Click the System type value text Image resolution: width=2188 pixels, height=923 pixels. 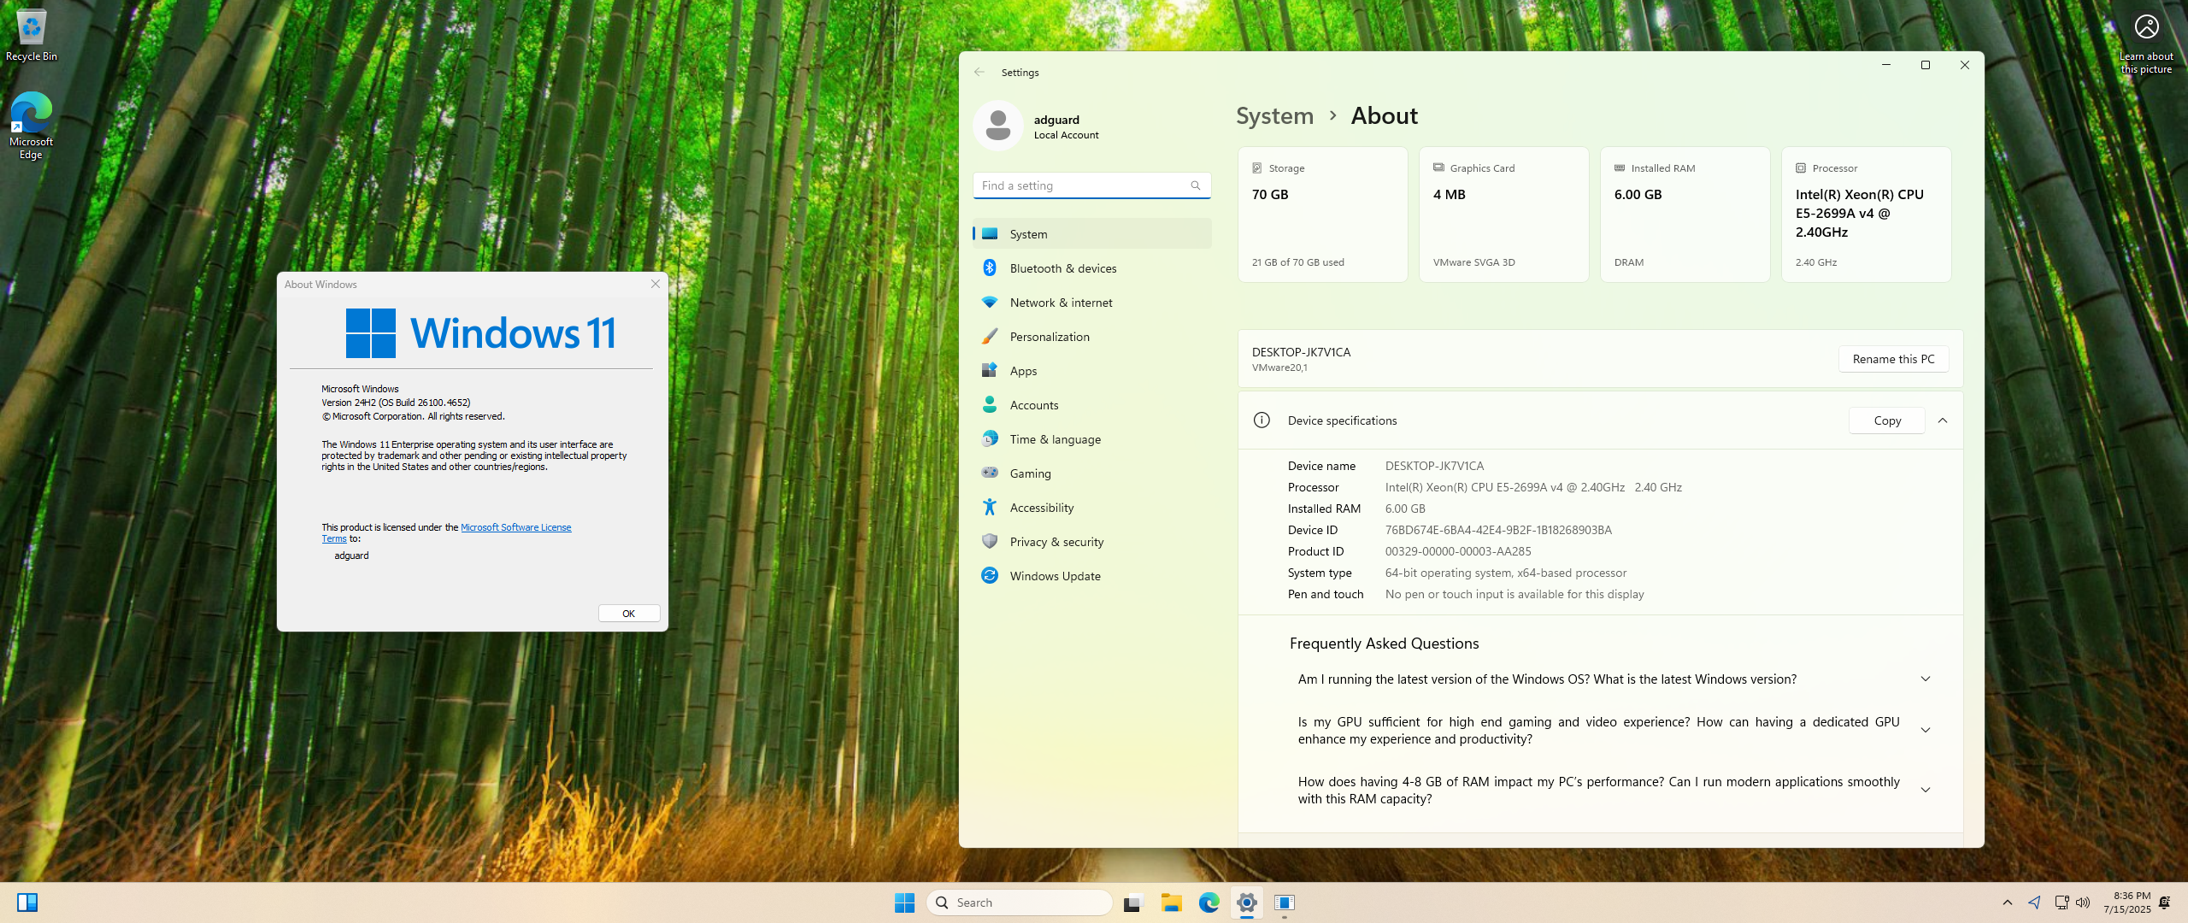pyautogui.click(x=1506, y=573)
